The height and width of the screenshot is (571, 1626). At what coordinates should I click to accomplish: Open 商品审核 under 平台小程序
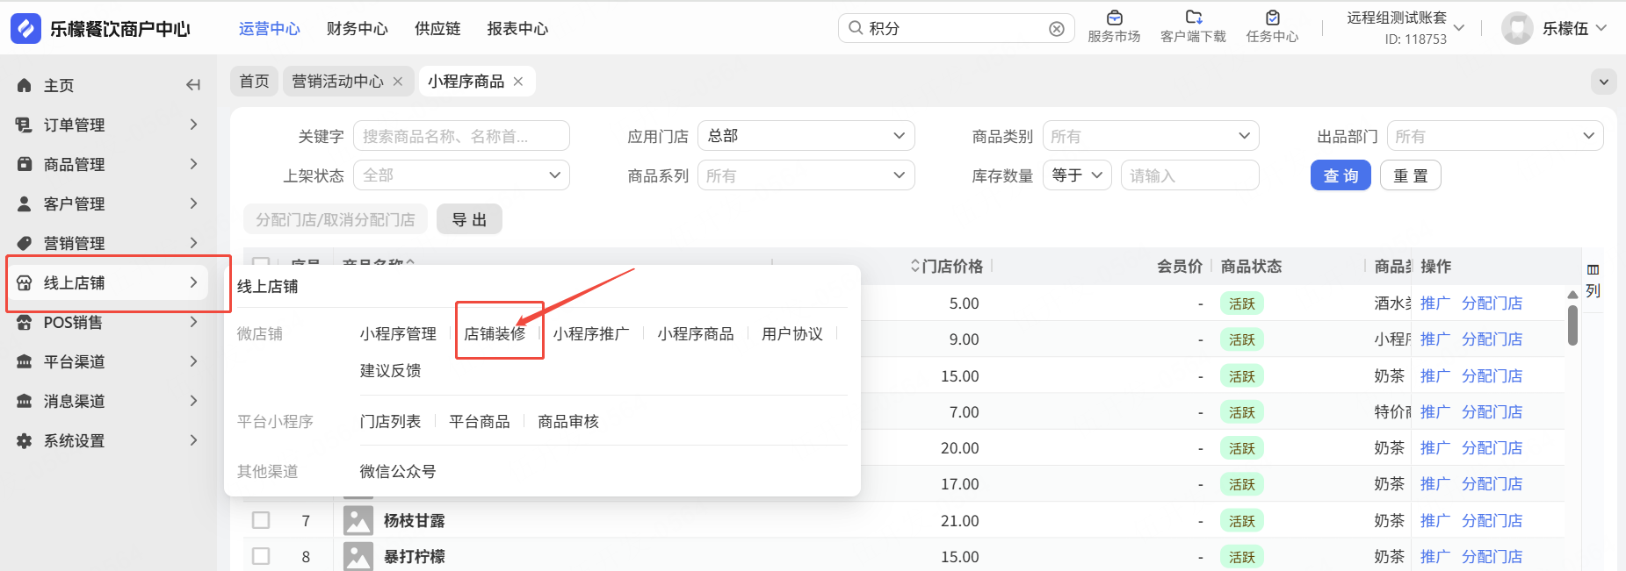[x=568, y=421]
